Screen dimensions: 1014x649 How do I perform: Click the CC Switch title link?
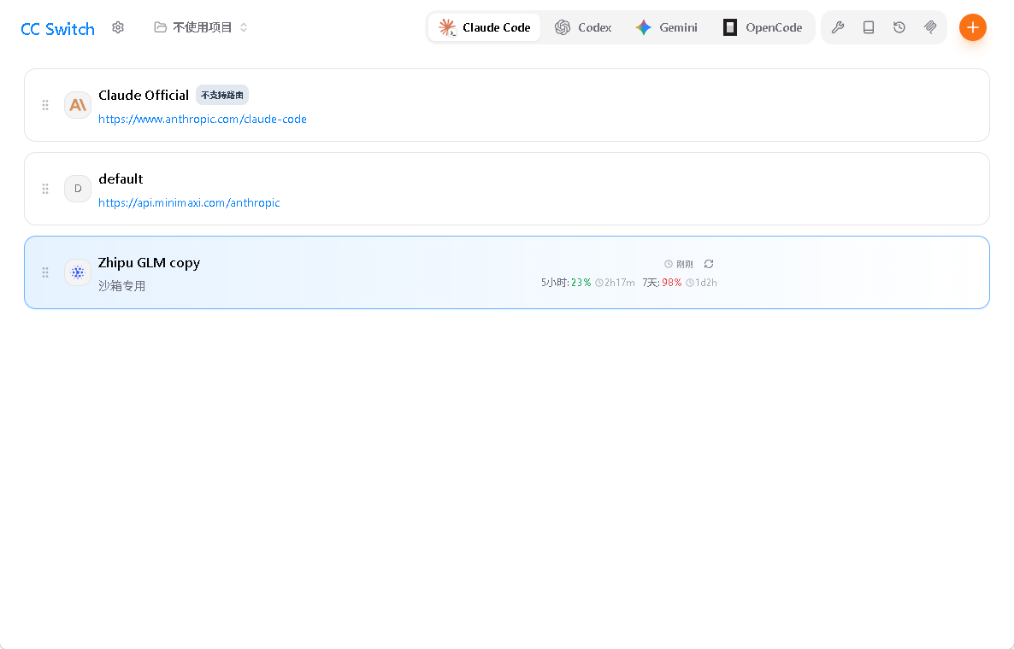pyautogui.click(x=57, y=29)
